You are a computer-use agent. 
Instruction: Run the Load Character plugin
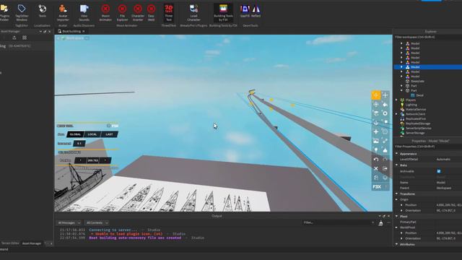(193, 13)
